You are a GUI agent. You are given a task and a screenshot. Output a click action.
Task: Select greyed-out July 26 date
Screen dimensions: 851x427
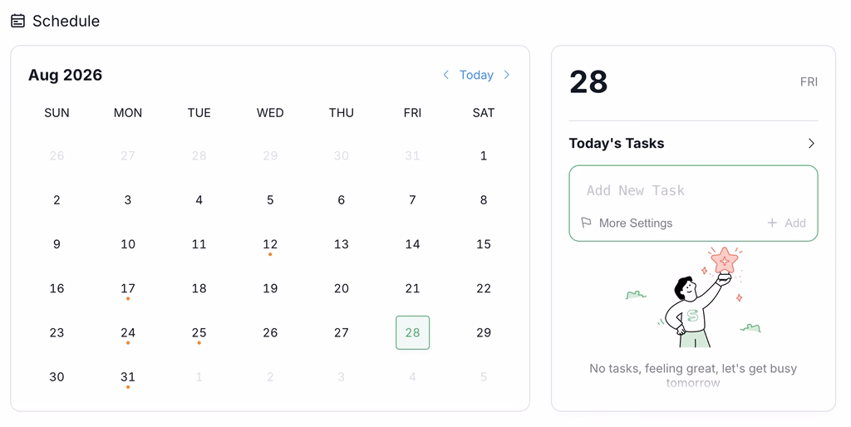[x=57, y=156]
